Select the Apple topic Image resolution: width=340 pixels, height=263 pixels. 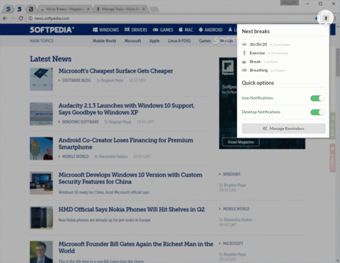(x=154, y=41)
